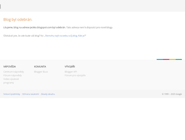Click the KOMUNITA footer heading

pyautogui.click(x=40, y=67)
